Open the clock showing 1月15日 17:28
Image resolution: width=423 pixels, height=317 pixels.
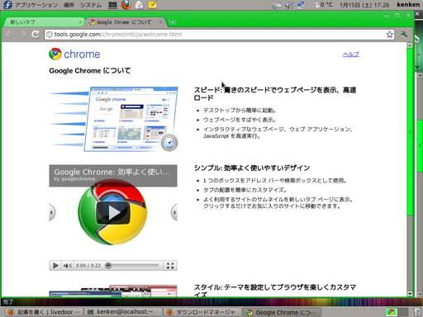pos(364,5)
